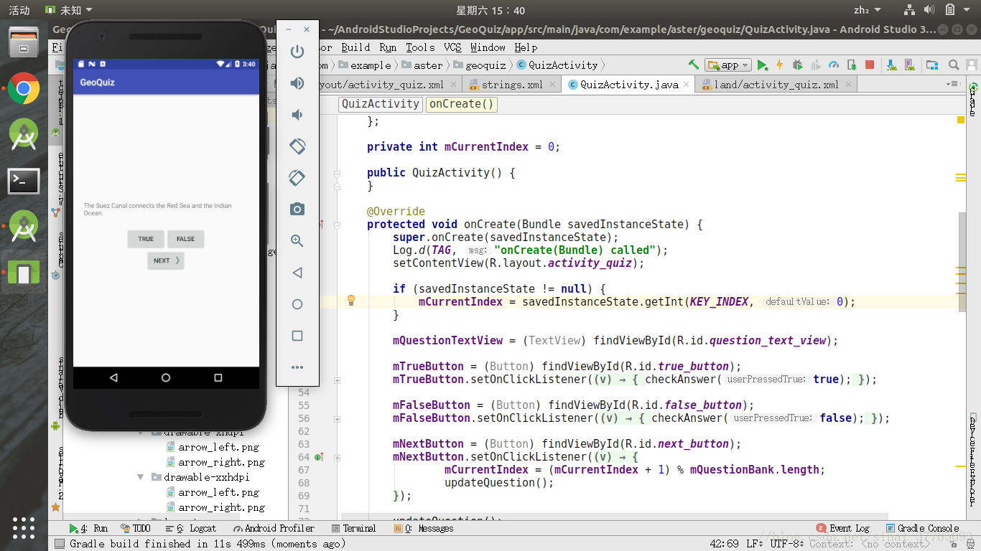
Task: Open the Window menu
Action: [x=488, y=47]
